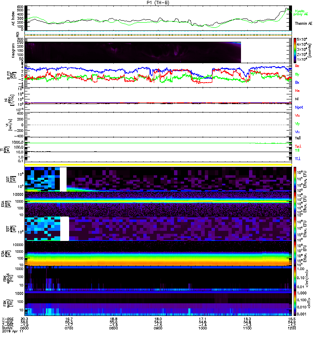Pick the black Ni density legend label
Viewport: 316px width, 337px height.
tap(297, 99)
